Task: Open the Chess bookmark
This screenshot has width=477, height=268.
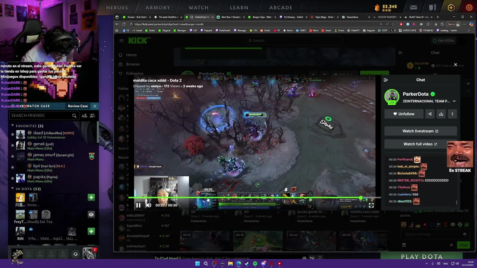Action: 339,31
